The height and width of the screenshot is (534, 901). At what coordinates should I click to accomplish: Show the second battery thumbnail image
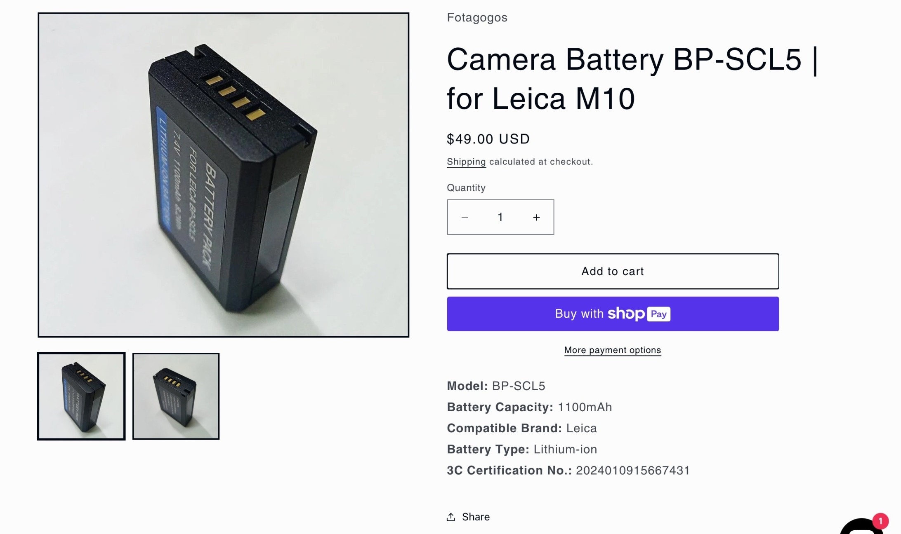(176, 396)
